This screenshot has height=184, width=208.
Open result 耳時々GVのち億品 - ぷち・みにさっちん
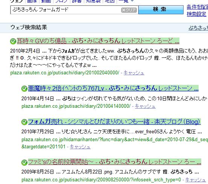pyautogui.click(x=98, y=41)
